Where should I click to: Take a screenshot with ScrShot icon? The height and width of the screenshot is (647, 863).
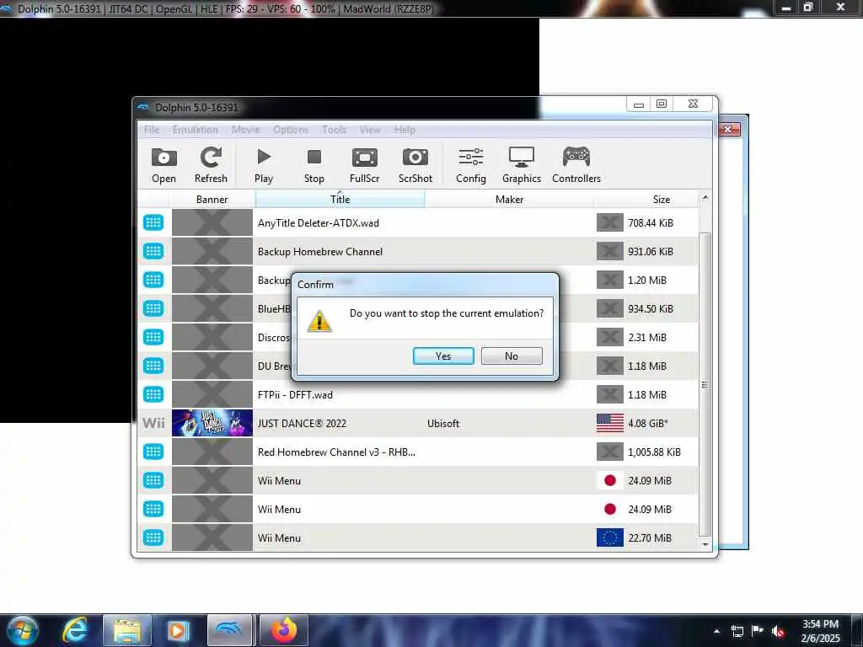415,165
